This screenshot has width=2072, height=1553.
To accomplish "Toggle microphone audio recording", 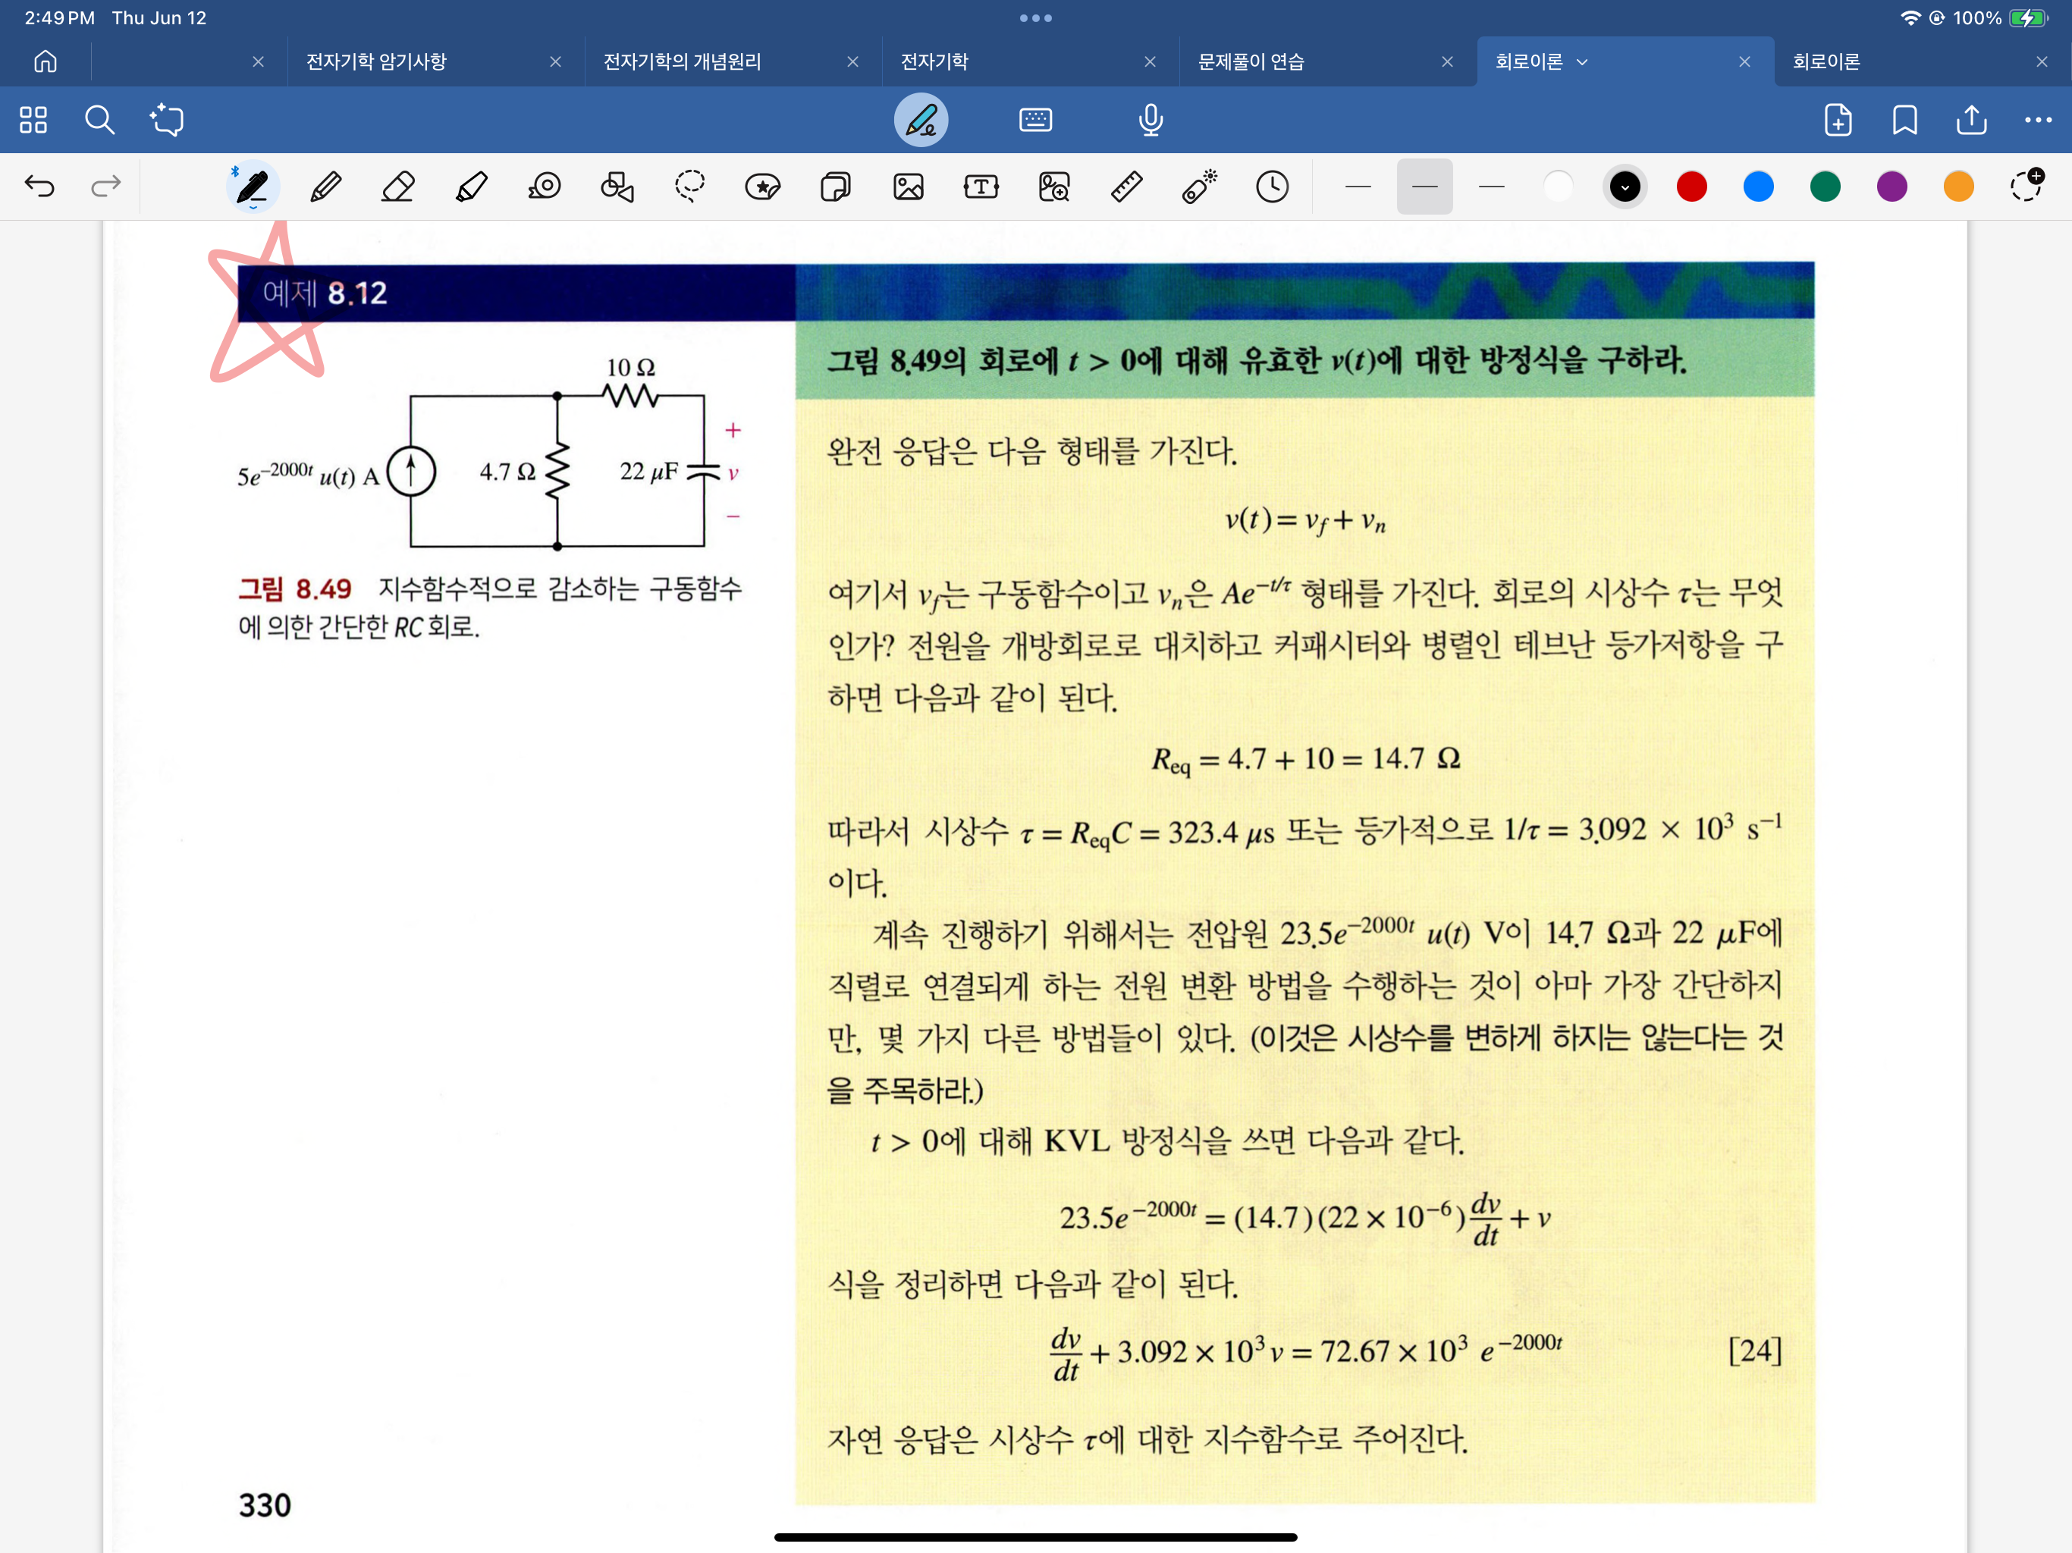I will (x=1151, y=120).
